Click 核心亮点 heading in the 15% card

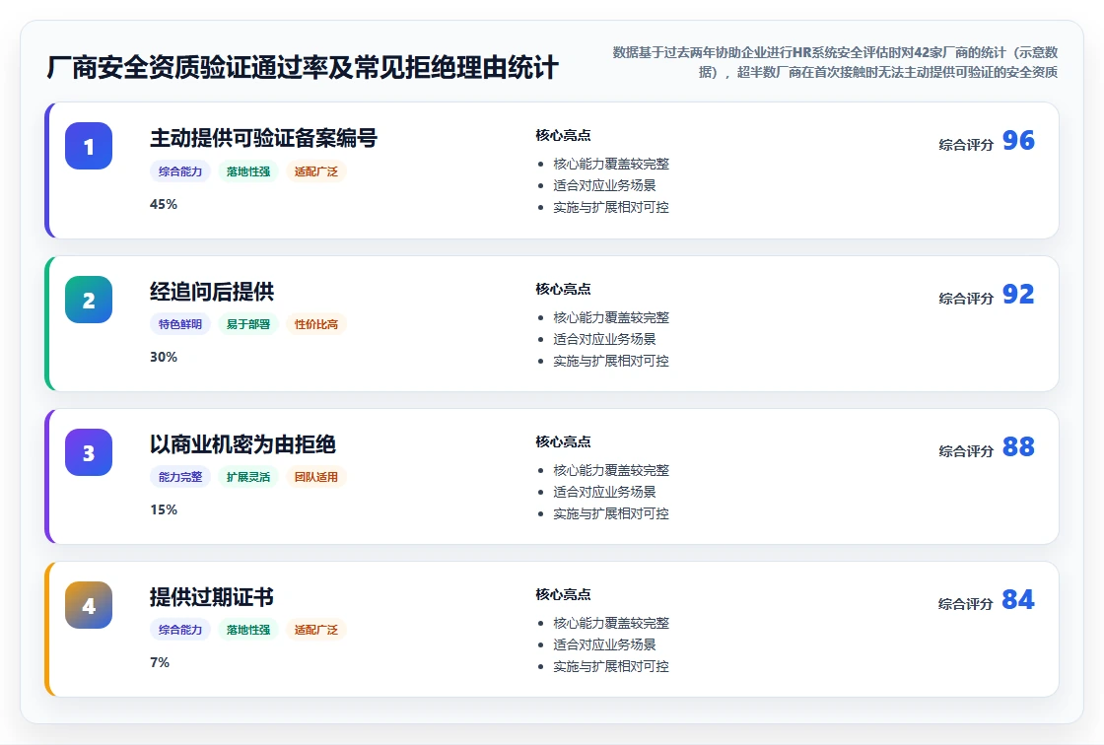563,441
